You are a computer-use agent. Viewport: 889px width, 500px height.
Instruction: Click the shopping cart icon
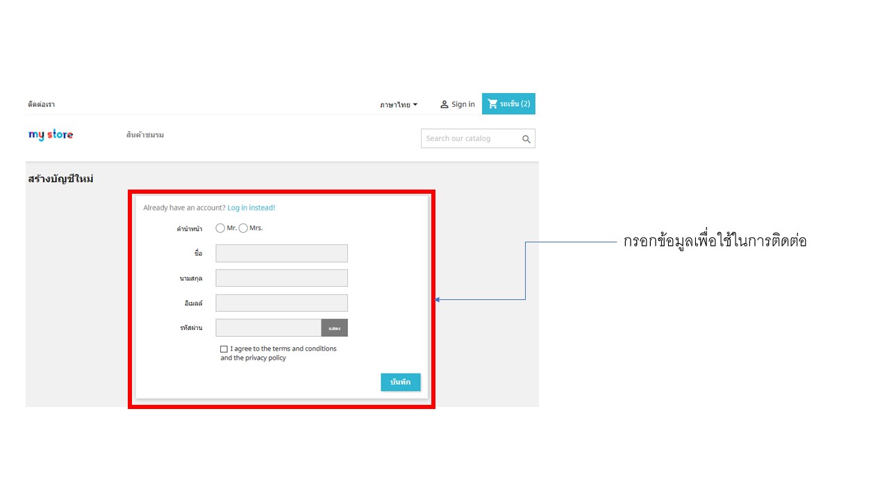click(x=492, y=104)
